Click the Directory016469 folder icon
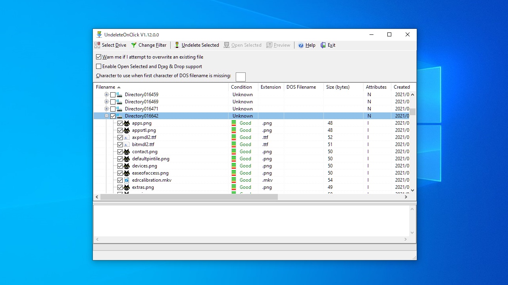The width and height of the screenshot is (508, 285). click(119, 102)
